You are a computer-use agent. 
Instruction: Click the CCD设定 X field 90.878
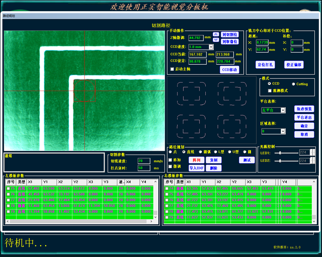point(198,62)
